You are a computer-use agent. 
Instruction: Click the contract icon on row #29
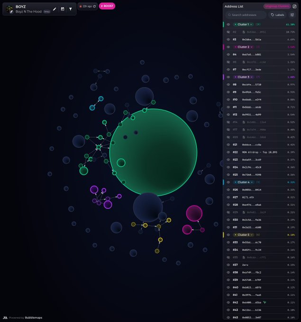point(244,212)
